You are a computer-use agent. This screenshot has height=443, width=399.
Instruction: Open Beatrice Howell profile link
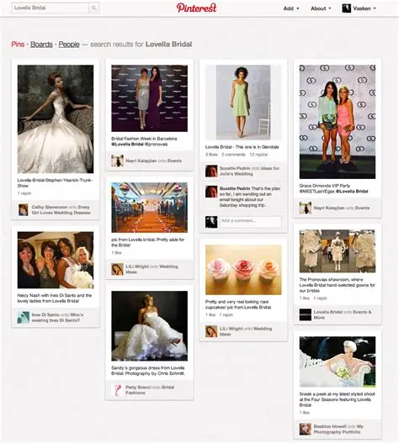(x=330, y=426)
